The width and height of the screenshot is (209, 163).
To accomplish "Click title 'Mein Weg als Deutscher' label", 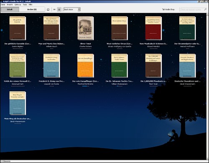I will point(18,119).
